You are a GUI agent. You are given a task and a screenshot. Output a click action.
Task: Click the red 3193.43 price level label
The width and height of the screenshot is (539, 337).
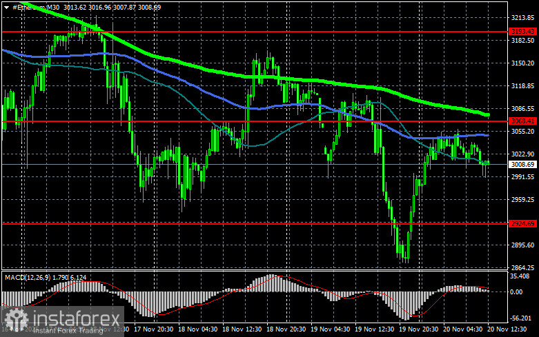[x=522, y=32]
